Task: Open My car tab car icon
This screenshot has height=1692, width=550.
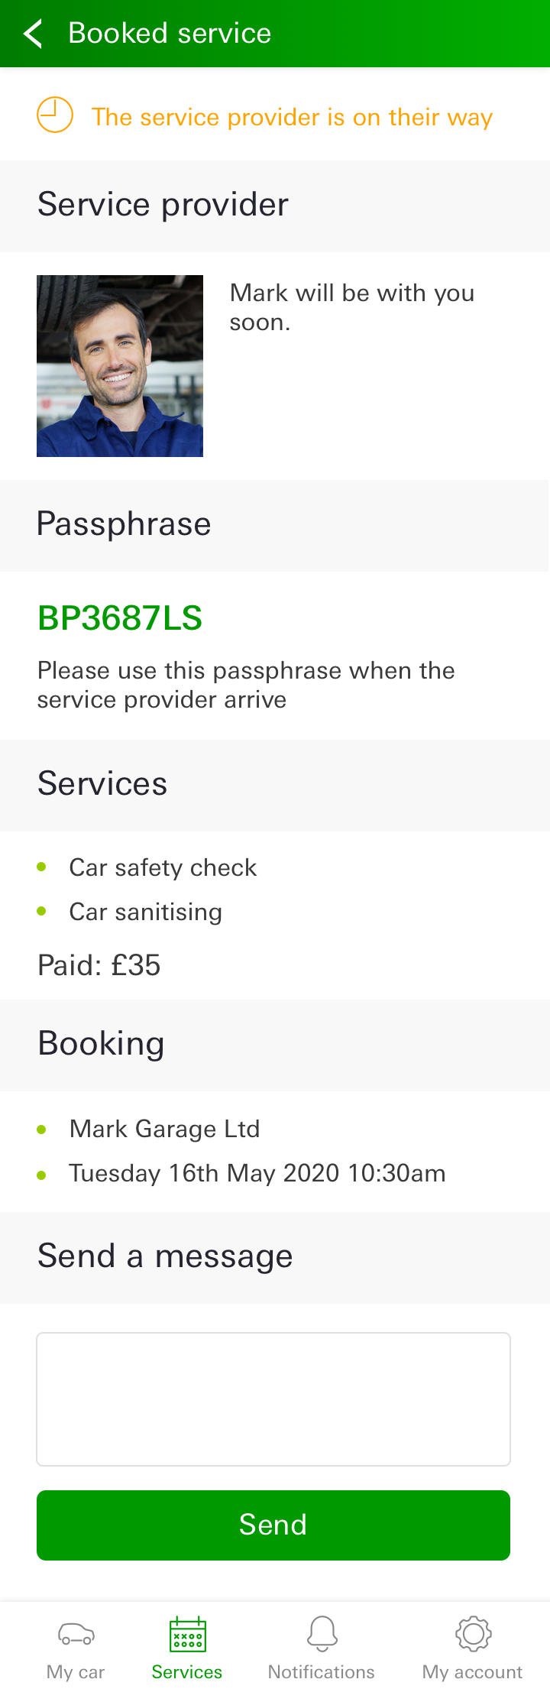Action: tap(76, 1634)
